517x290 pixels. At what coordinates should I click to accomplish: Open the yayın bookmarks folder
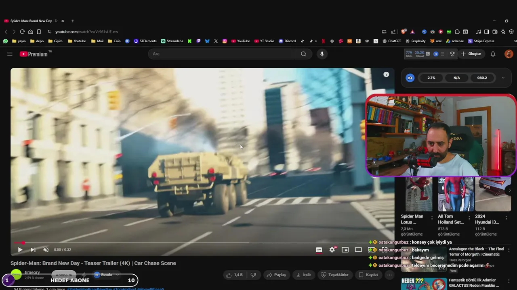click(x=19, y=41)
